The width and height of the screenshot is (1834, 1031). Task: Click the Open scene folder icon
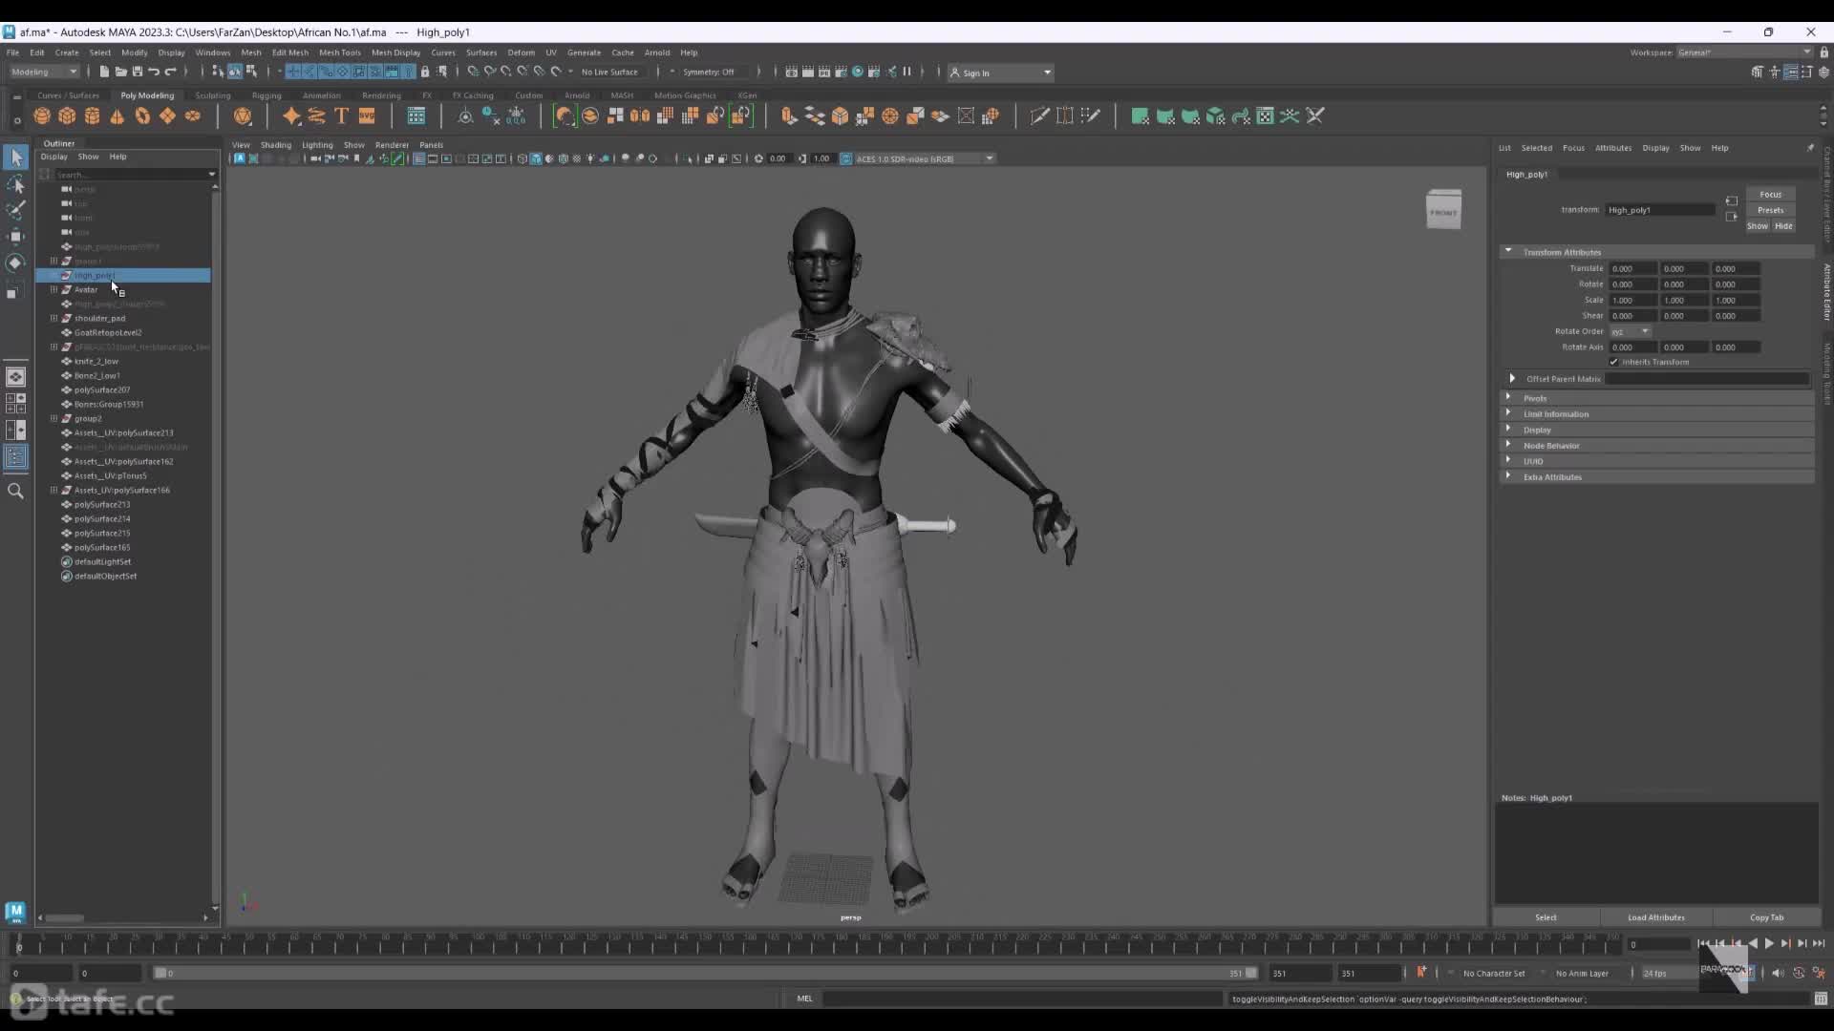121,72
